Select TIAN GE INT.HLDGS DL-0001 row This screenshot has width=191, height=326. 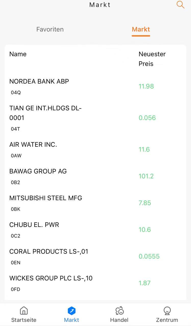pos(45,113)
